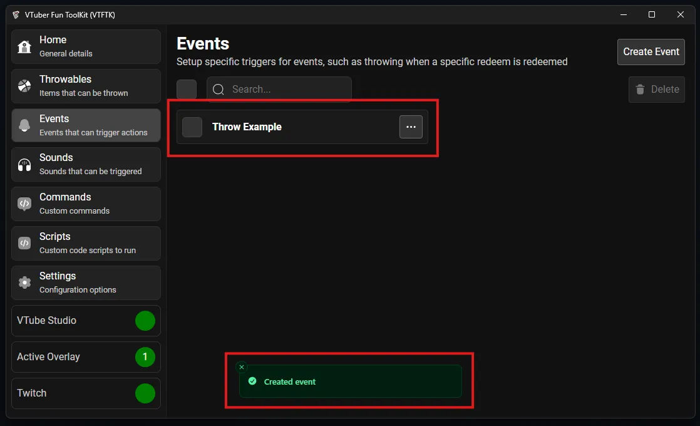Click the Commands chat-code icon
The image size is (700, 426).
24,204
